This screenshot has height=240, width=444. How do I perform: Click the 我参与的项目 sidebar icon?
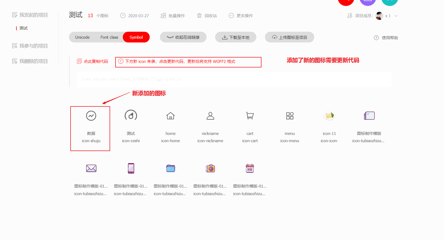pos(15,46)
